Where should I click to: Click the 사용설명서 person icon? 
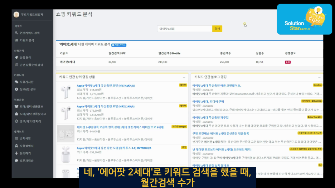pos(16,146)
